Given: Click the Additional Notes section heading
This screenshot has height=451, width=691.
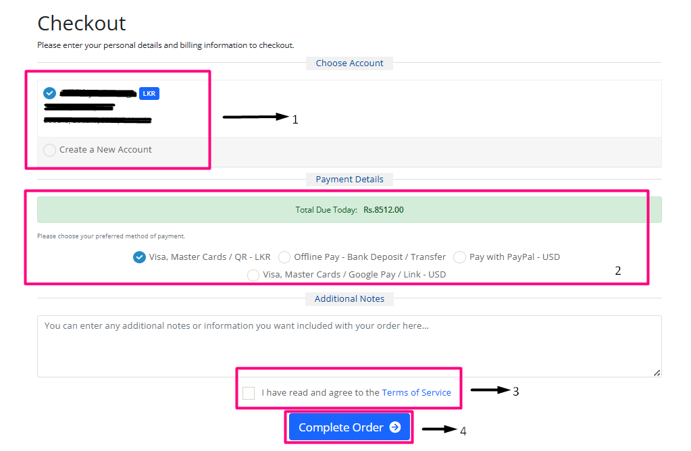Looking at the screenshot, I should pos(349,298).
